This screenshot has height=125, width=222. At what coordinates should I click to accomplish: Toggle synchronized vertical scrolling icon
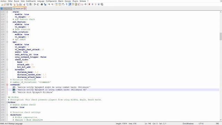[56, 5]
